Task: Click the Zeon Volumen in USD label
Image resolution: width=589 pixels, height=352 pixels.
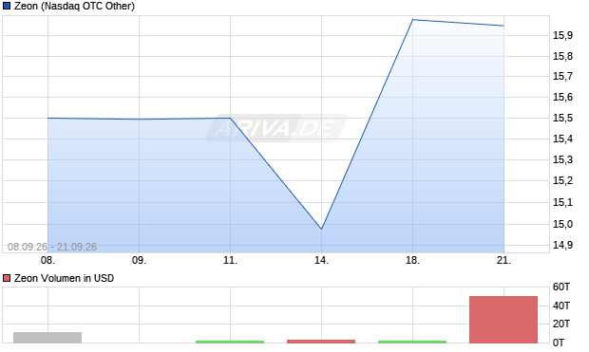Action: pyautogui.click(x=64, y=278)
